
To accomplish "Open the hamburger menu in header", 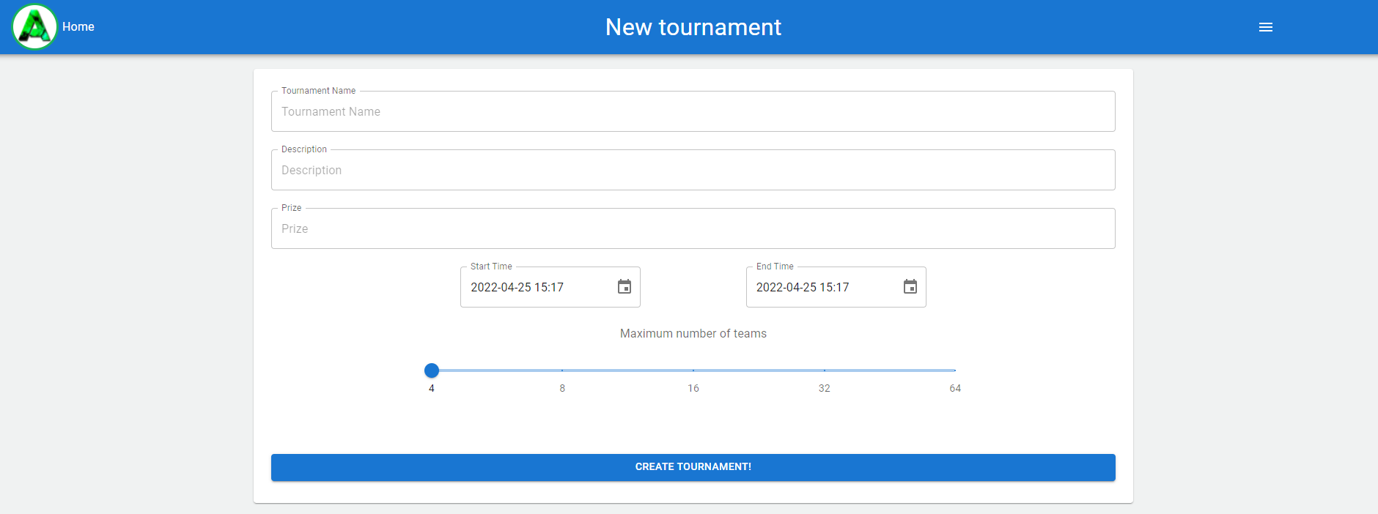I will [x=1265, y=27].
